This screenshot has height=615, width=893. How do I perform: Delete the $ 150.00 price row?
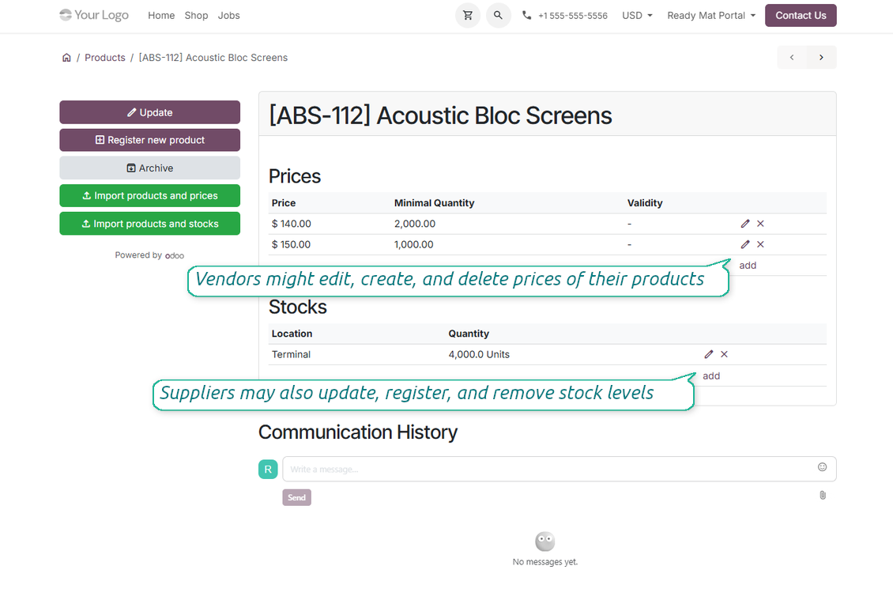[x=760, y=244]
